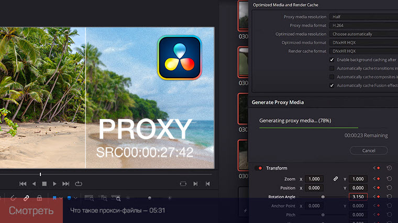Click the match frame icon under the viewer
The width and height of the screenshot is (398, 223).
click(x=183, y=184)
